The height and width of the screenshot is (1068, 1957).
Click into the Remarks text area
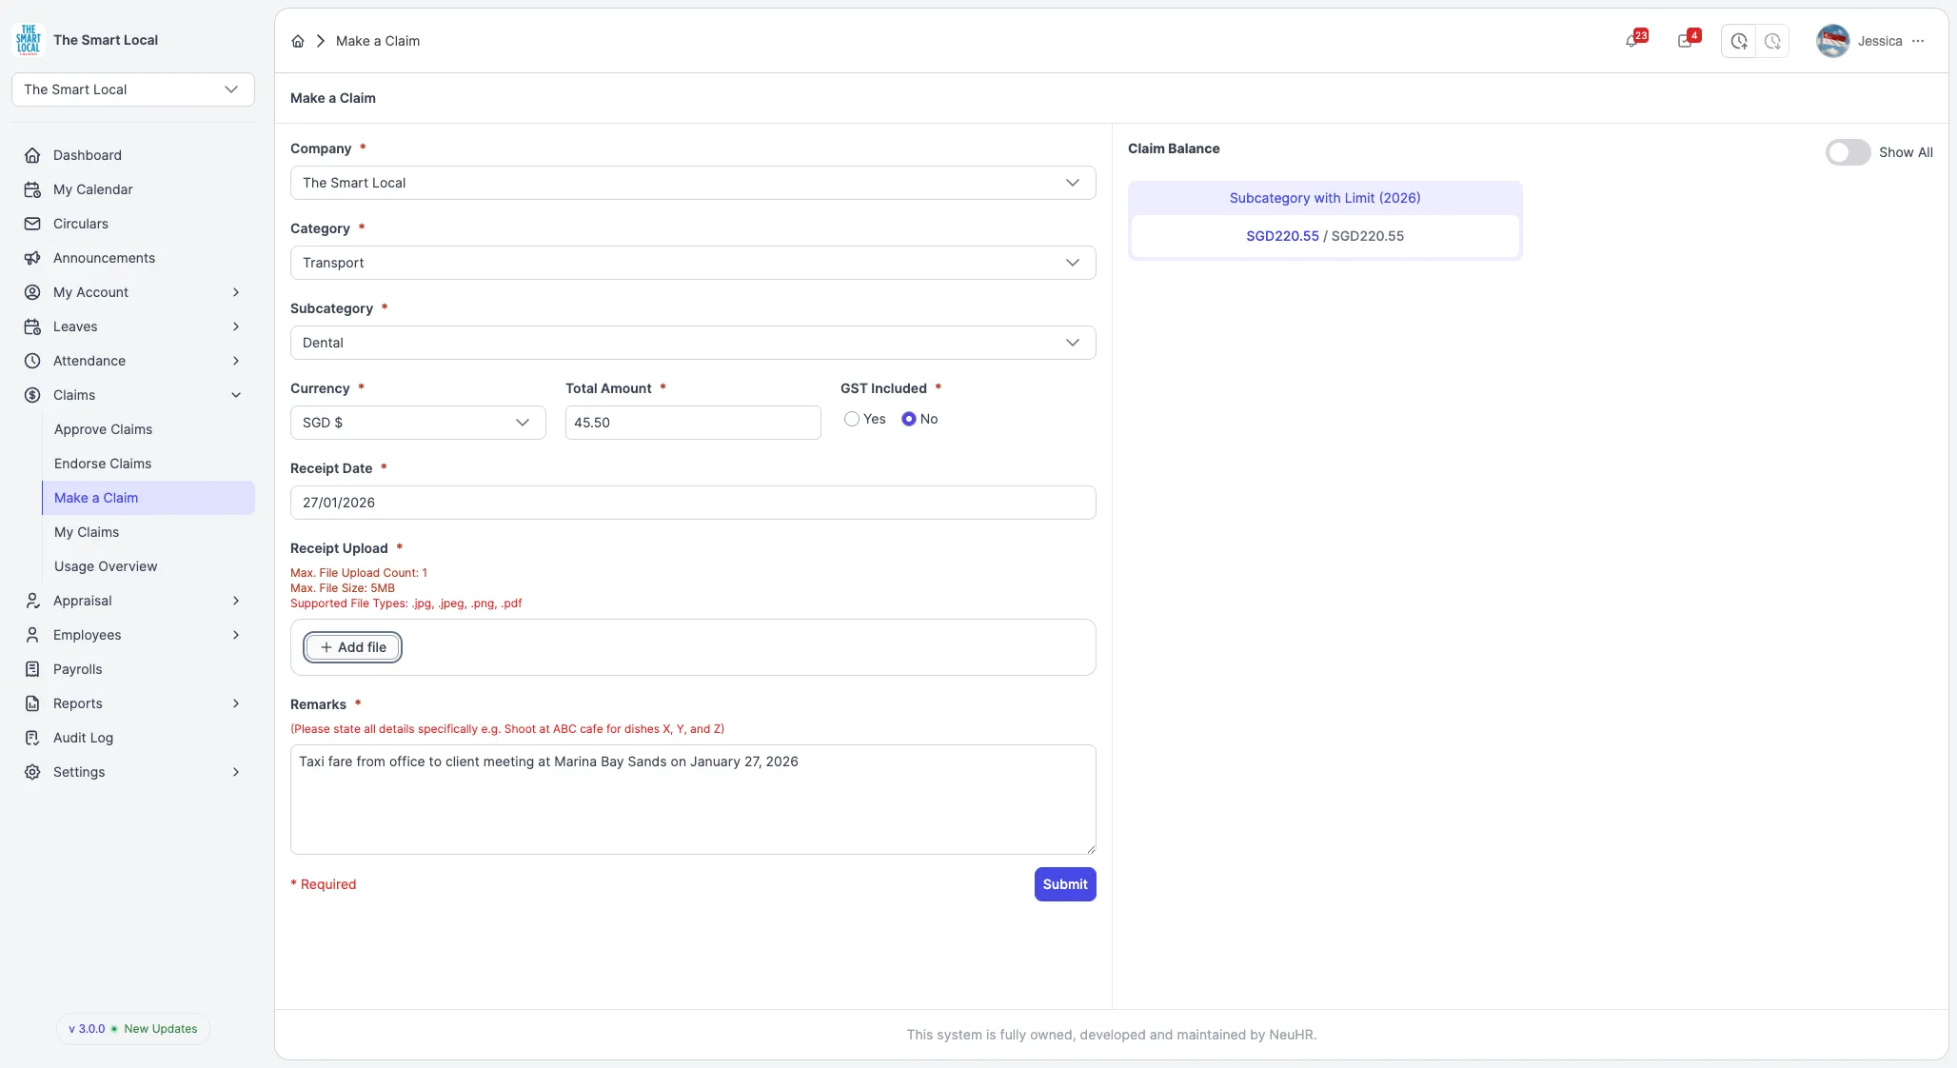(693, 800)
